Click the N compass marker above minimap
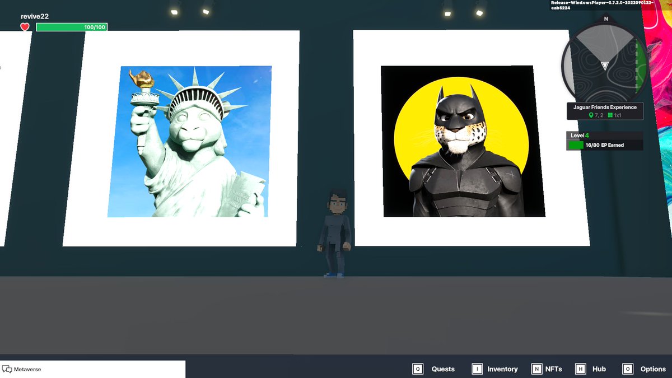This screenshot has width=672, height=378. 605,18
